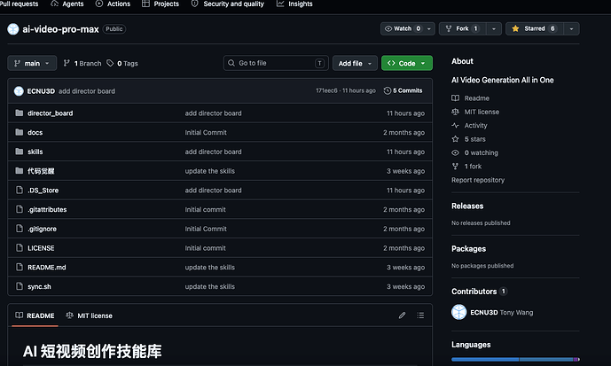Image resolution: width=611 pixels, height=366 pixels.
Task: Open the skills folder
Action: pos(35,152)
